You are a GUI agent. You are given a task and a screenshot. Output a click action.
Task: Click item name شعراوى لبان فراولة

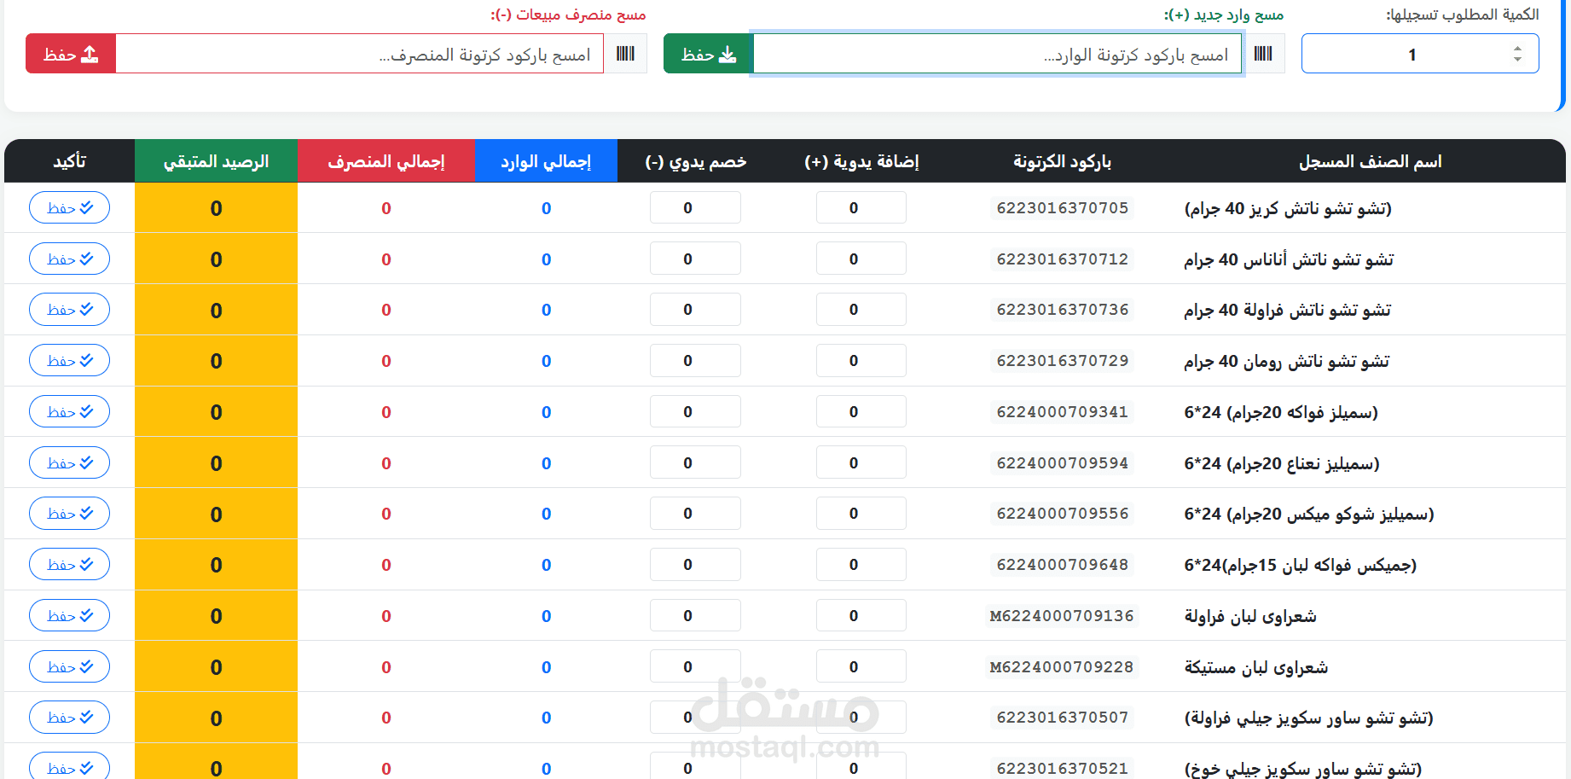point(1250,616)
